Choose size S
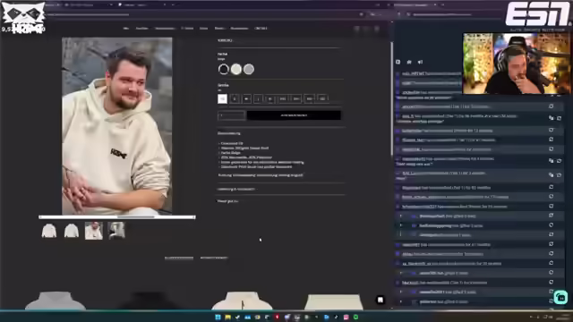Viewport: 573px width, 322px height. 235,99
